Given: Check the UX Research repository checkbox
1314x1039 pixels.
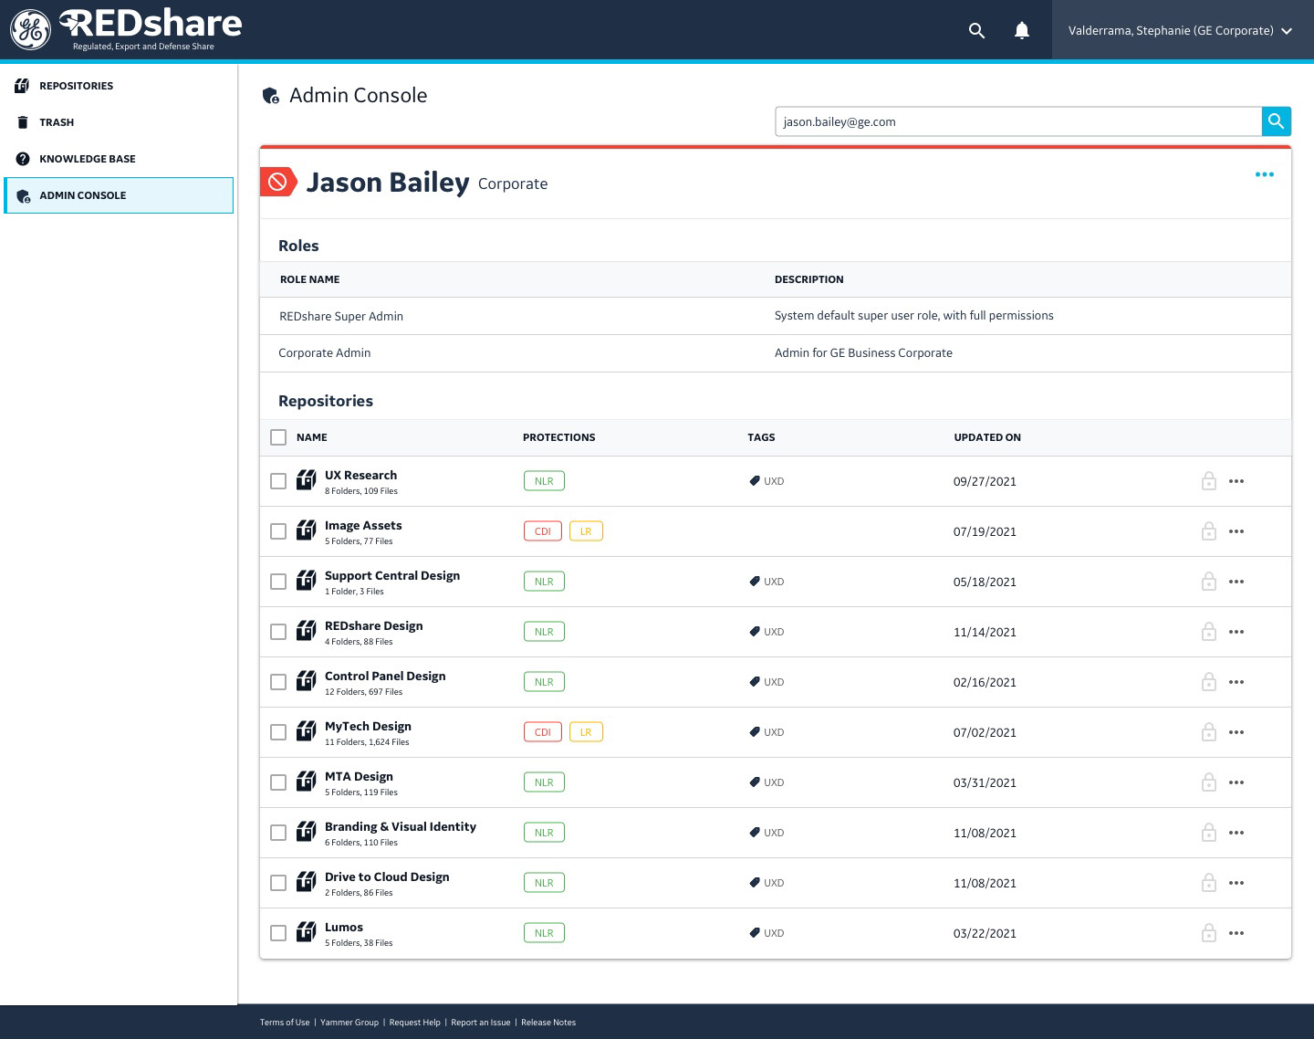Looking at the screenshot, I should 278,481.
